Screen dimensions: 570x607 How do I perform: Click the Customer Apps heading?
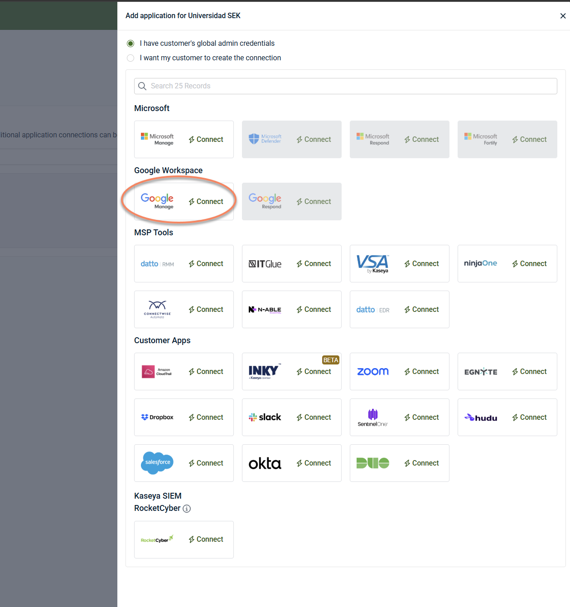click(162, 340)
